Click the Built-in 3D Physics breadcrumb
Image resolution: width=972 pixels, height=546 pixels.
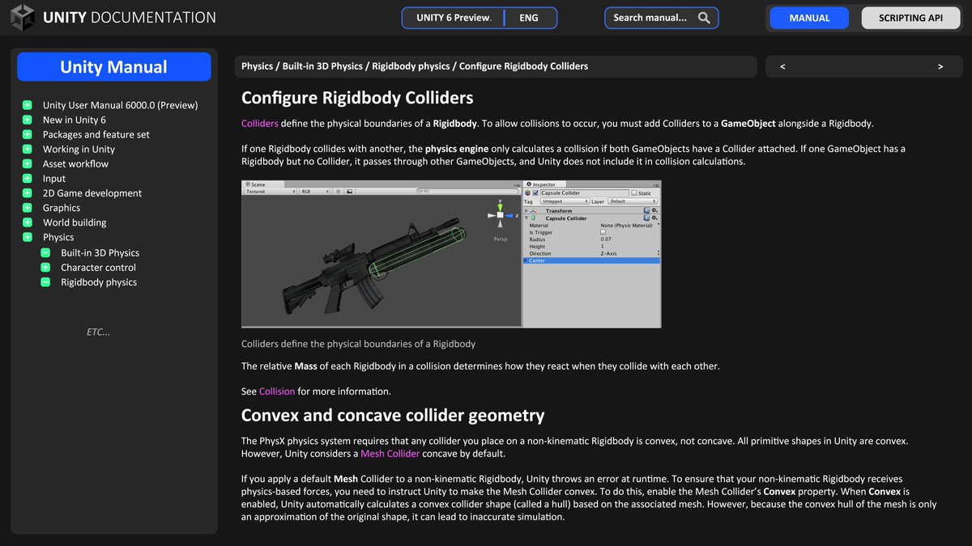tap(322, 66)
